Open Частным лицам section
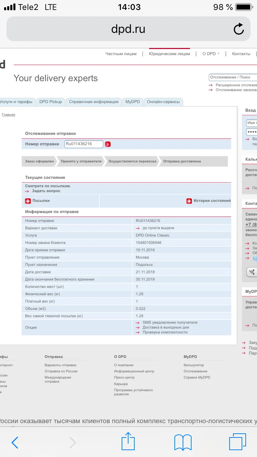 tap(121, 54)
